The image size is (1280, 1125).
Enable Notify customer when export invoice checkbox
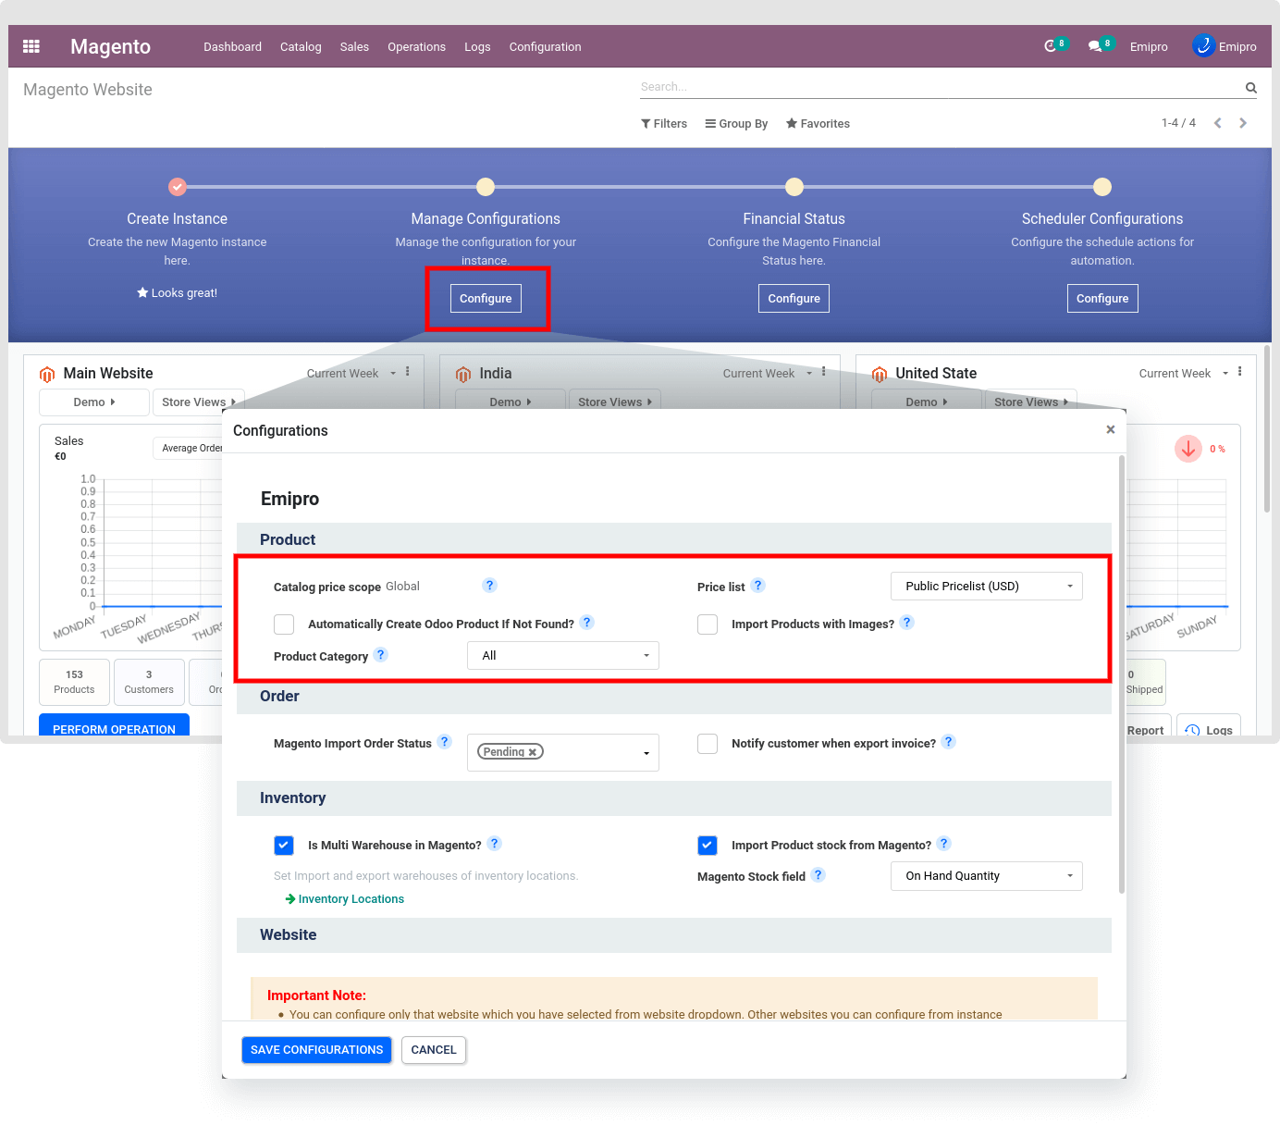point(708,744)
